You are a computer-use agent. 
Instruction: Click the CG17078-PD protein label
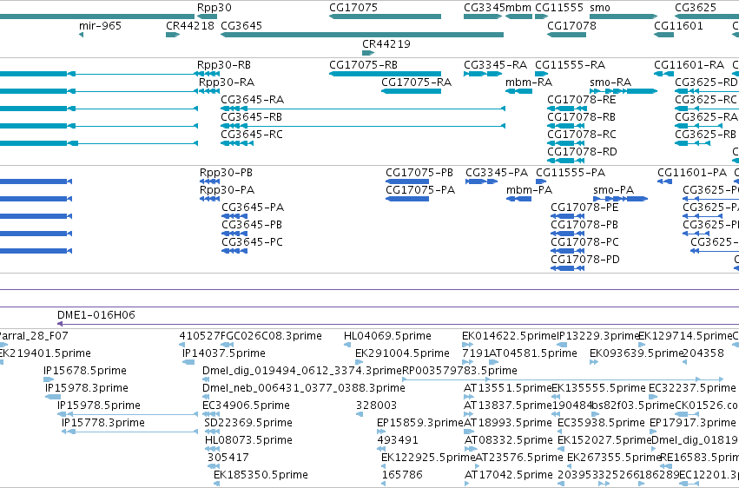pyautogui.click(x=585, y=259)
